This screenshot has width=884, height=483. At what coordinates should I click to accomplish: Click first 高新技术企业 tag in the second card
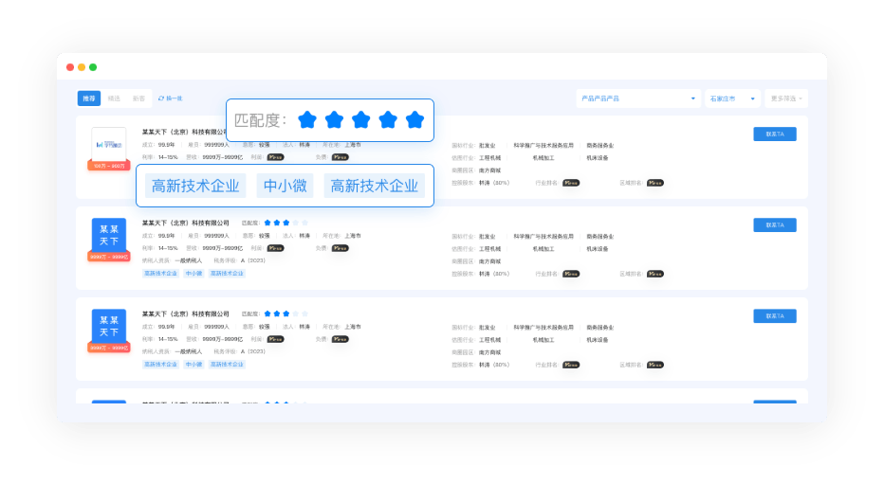(160, 274)
